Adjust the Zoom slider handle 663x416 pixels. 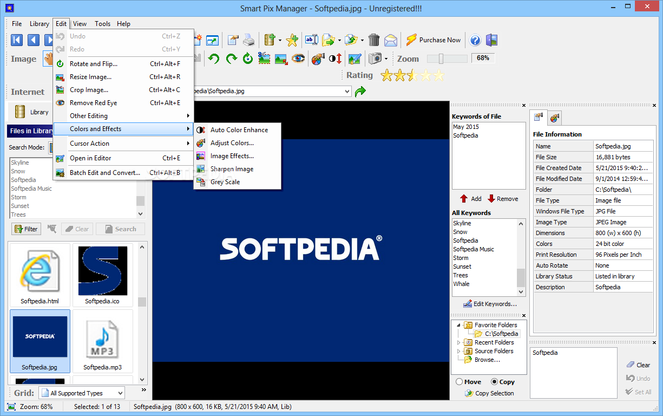tap(441, 58)
